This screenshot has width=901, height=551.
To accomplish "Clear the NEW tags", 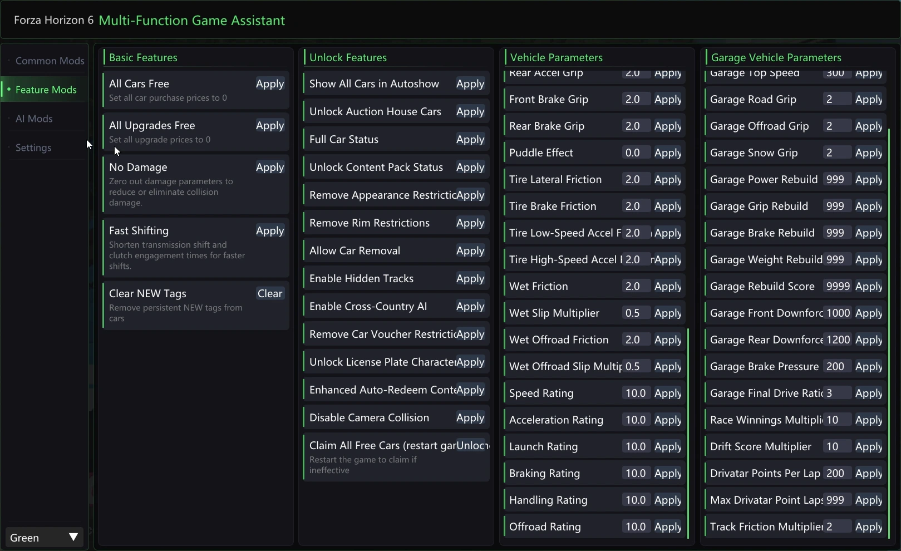I will 270,293.
